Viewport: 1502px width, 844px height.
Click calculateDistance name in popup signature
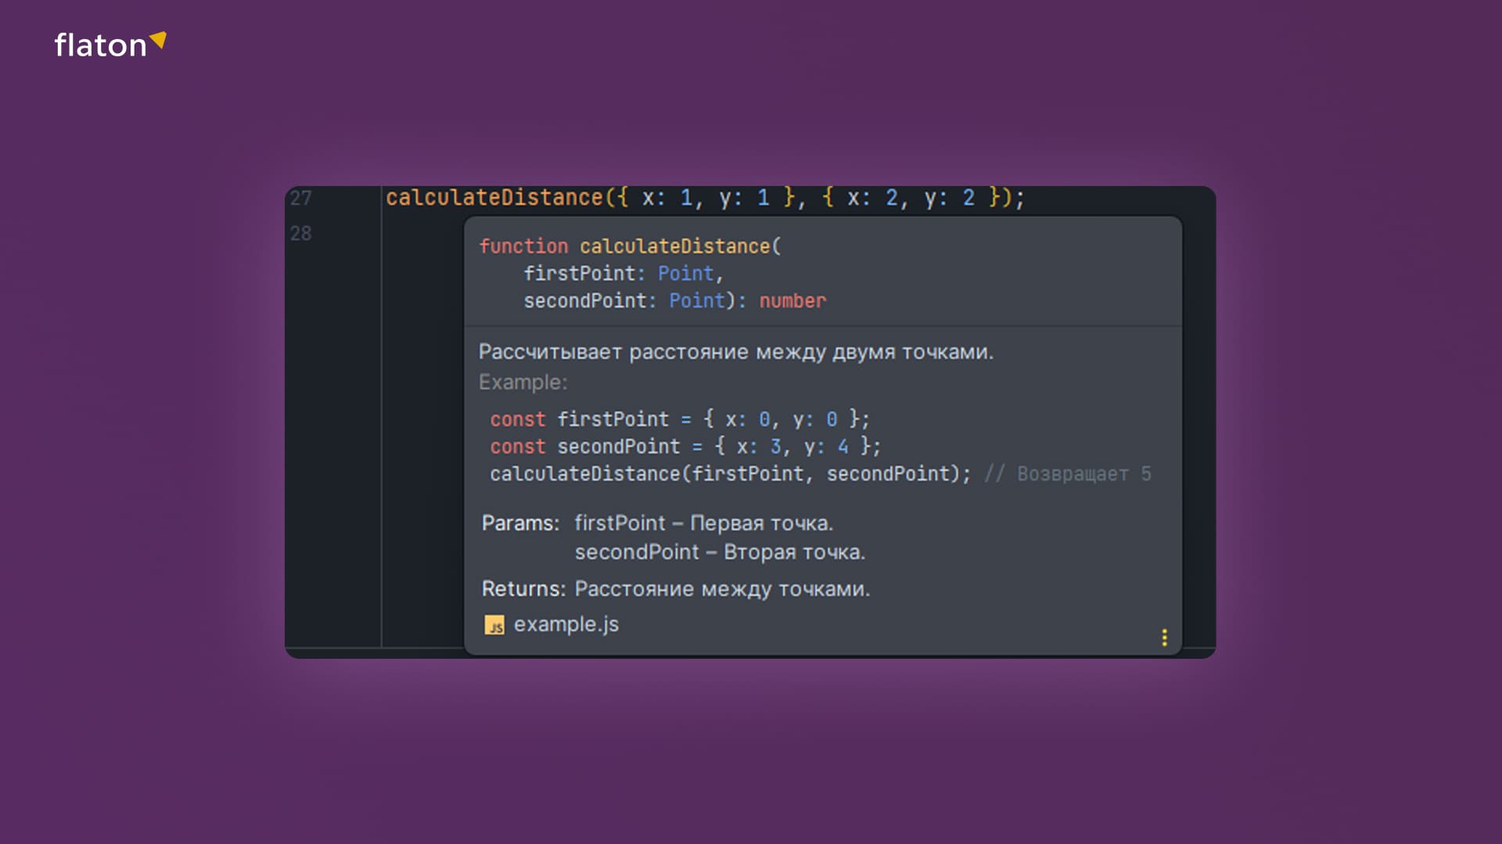675,246
